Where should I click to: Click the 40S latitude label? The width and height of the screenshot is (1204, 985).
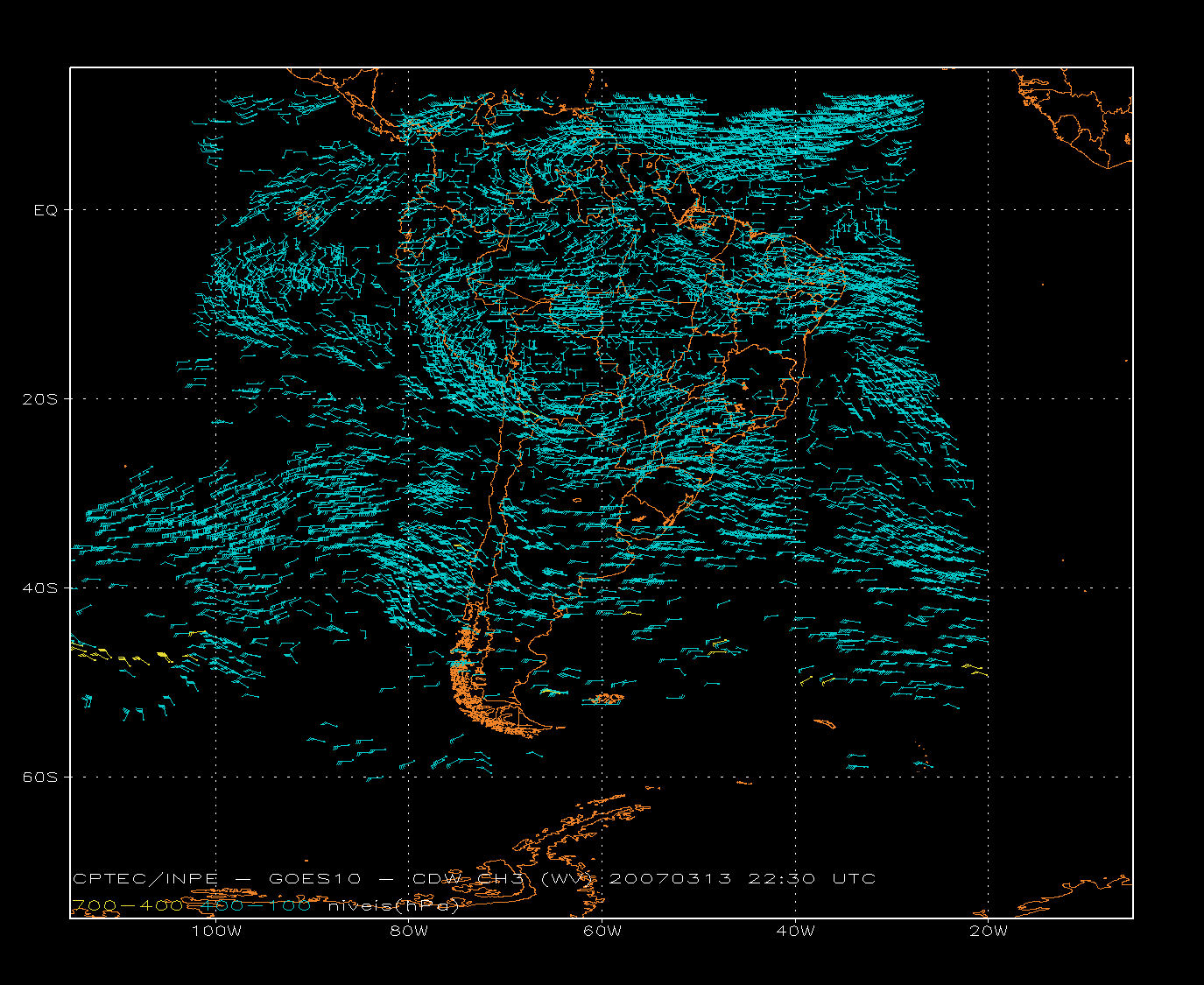click(39, 588)
